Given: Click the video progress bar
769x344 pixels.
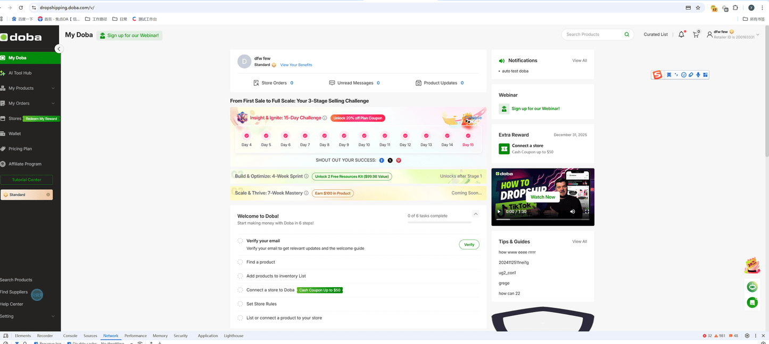Looking at the screenshot, I should [543, 219].
